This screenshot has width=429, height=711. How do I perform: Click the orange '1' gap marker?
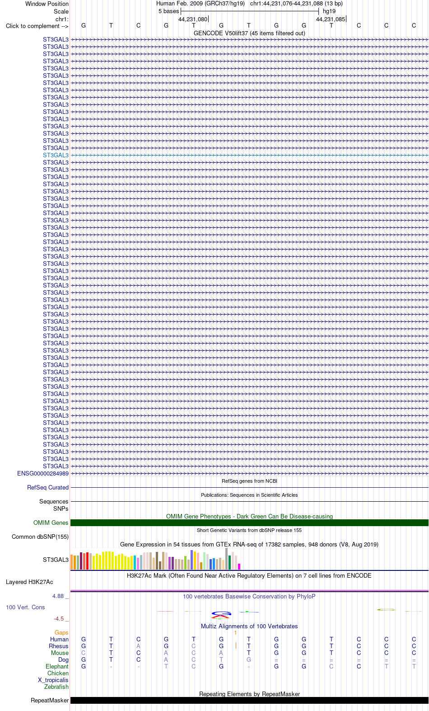pyautogui.click(x=235, y=632)
